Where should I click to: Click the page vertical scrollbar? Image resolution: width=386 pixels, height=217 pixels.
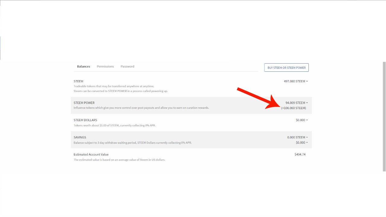coord(384,117)
